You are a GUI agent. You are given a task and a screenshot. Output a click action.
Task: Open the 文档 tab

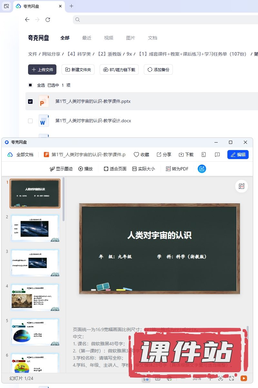pyautogui.click(x=153, y=38)
